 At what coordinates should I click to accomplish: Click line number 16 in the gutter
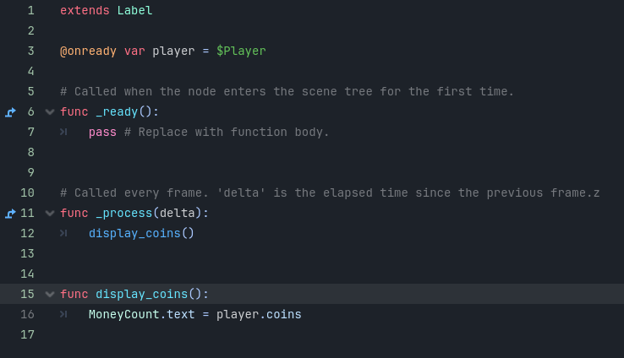[27, 314]
